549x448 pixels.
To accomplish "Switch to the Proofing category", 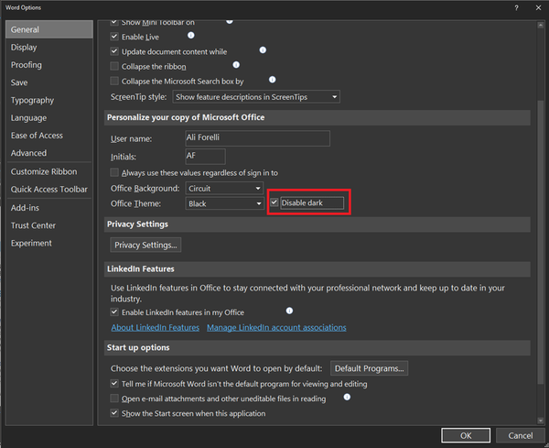I will pyautogui.click(x=27, y=65).
